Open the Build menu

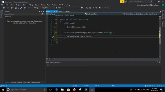[24, 5]
